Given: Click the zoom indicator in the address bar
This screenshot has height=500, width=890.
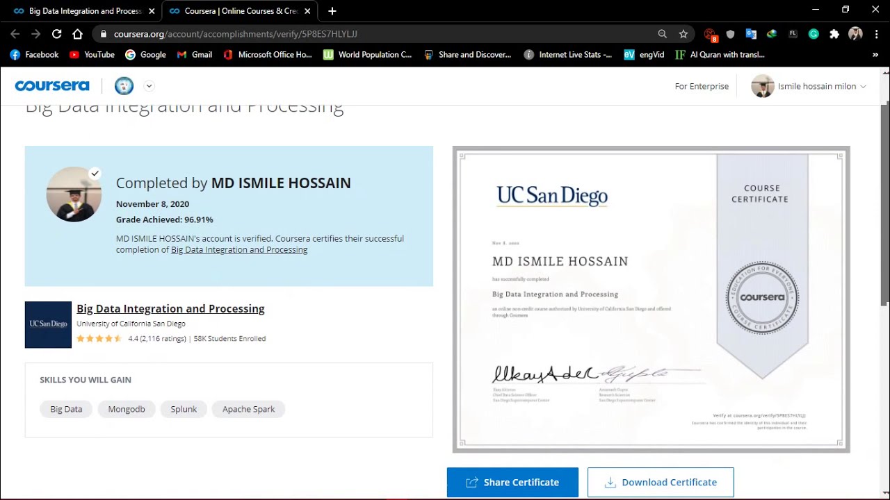Looking at the screenshot, I should [x=662, y=33].
